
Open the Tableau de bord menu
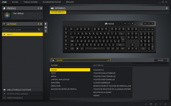[31, 2]
